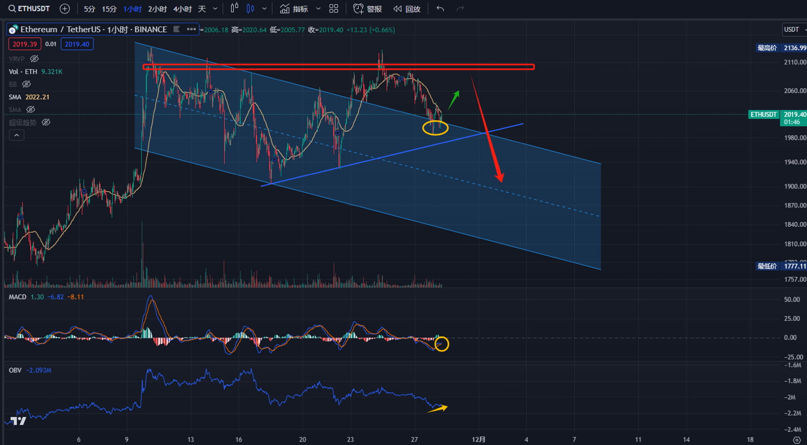Select the 1小时 timeframe
This screenshot has height=445, width=807.
point(132,9)
